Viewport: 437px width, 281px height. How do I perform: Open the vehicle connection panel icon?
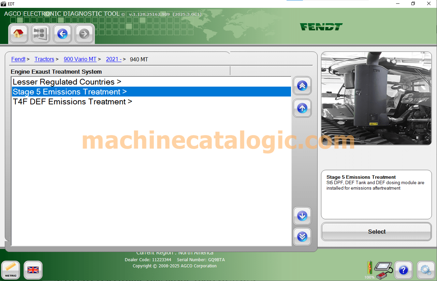click(x=40, y=34)
